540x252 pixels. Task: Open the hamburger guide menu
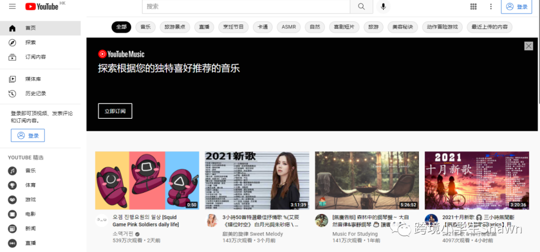click(x=12, y=6)
